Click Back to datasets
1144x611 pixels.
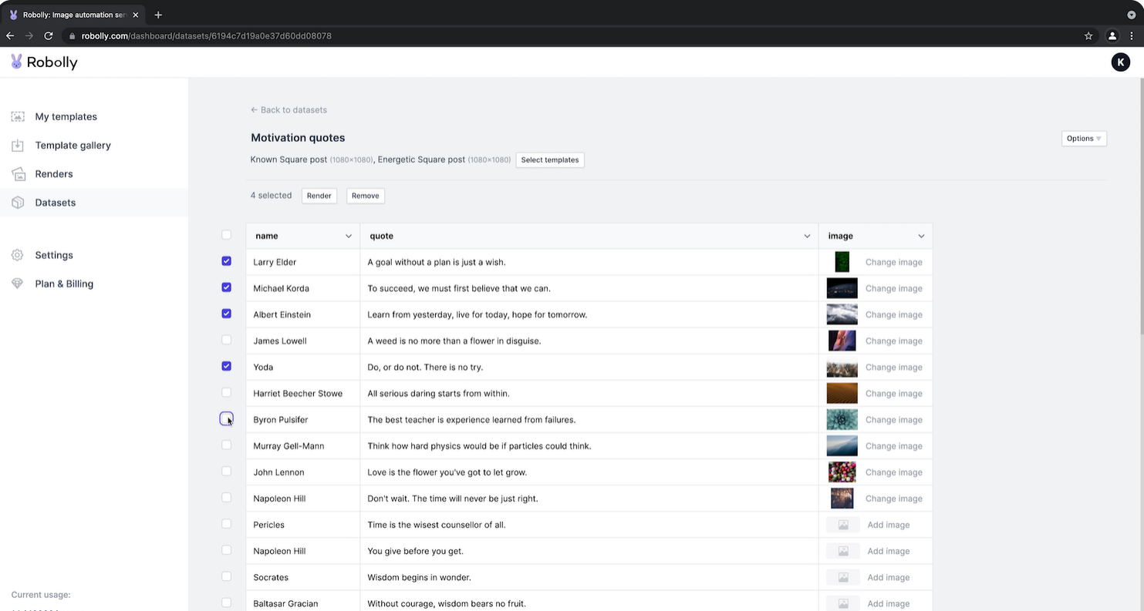[289, 109]
